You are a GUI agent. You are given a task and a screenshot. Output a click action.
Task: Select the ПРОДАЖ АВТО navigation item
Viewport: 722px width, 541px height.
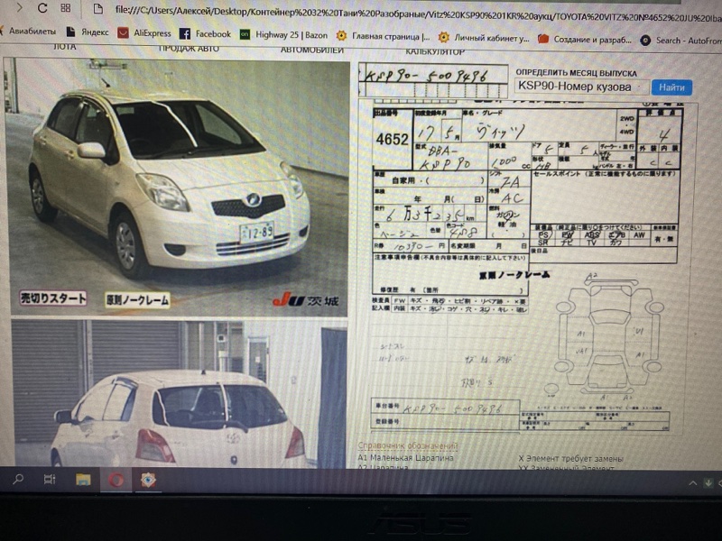pos(189,49)
